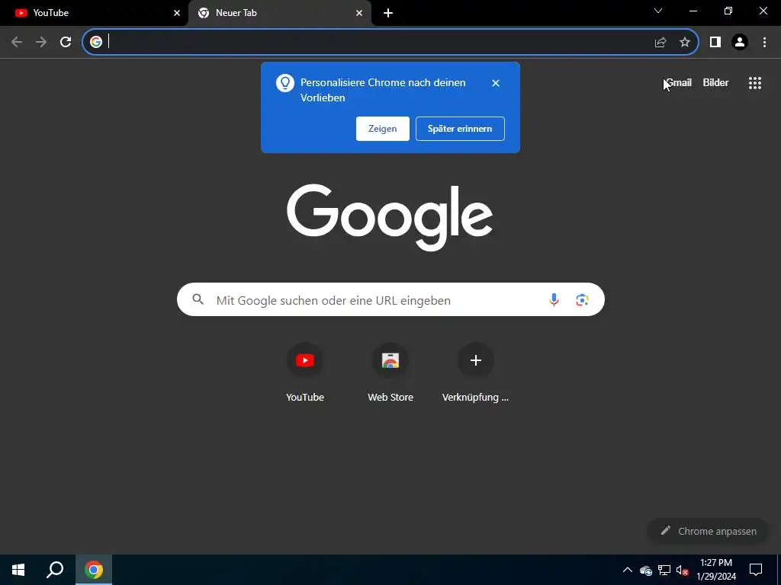
Task: Click the cloud sync tray icon
Action: coord(646,570)
